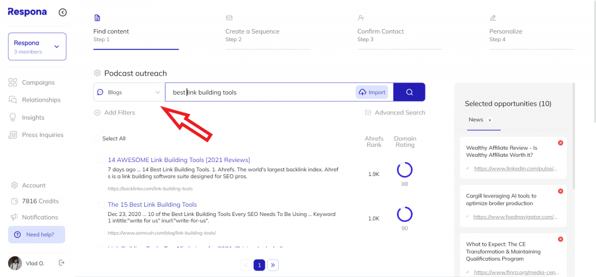
Task: Select the News tab in Selected opportunities
Action: coord(476,120)
